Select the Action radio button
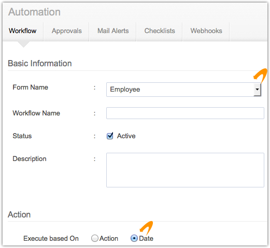 coord(95,238)
